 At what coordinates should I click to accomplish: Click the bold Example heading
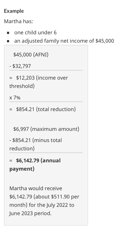tap(14, 11)
